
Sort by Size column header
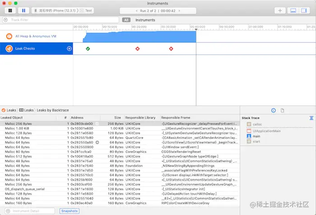coord(112,118)
